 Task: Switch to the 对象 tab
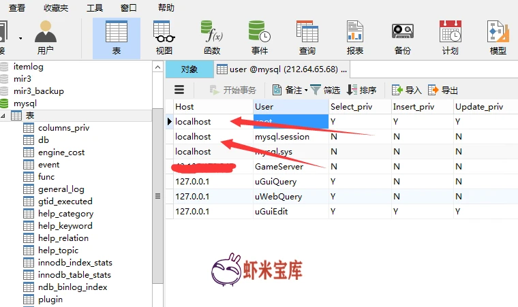189,69
